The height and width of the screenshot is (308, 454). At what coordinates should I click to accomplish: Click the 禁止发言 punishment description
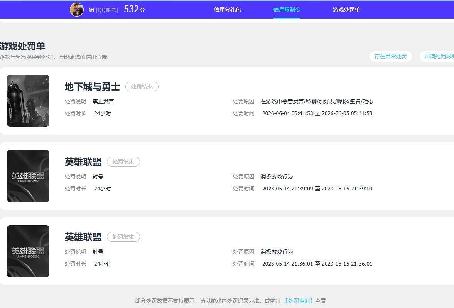coord(103,102)
